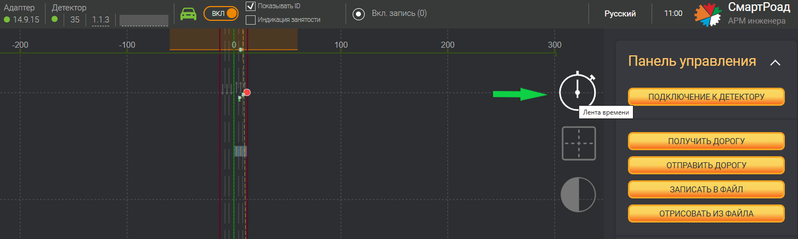Click the center crosshair view icon
The image size is (798, 239).
pyautogui.click(x=579, y=143)
